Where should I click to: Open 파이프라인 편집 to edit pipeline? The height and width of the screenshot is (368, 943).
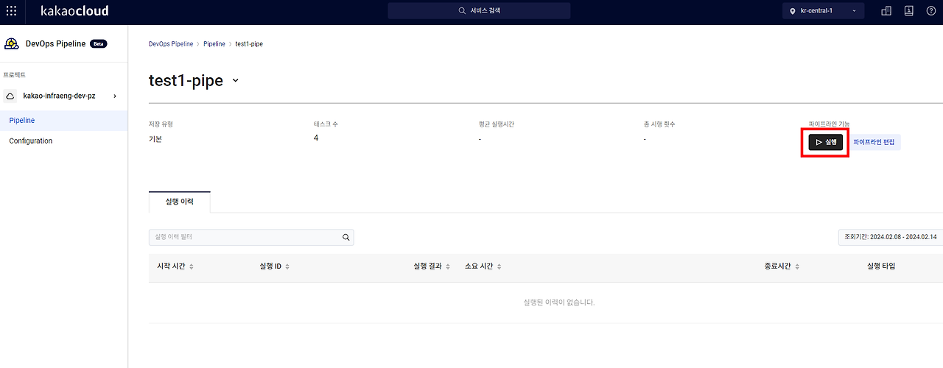pyautogui.click(x=874, y=142)
